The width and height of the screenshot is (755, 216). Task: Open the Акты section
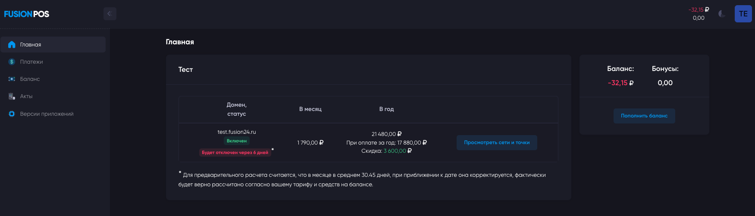(x=53, y=96)
